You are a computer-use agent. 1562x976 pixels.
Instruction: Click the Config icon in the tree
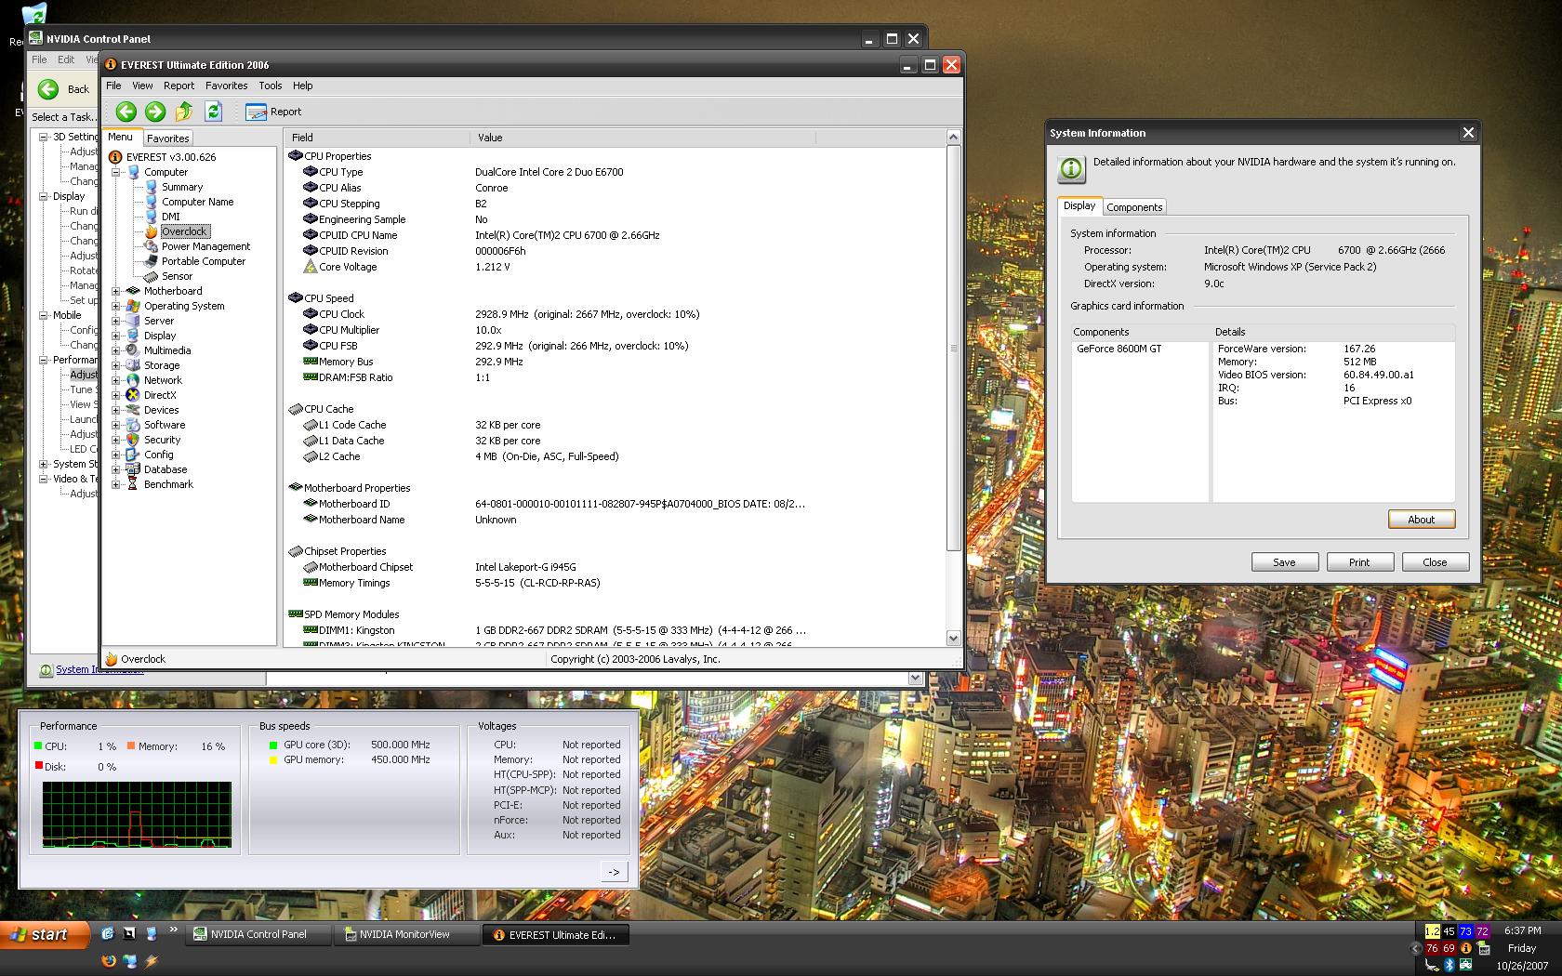[x=133, y=455]
